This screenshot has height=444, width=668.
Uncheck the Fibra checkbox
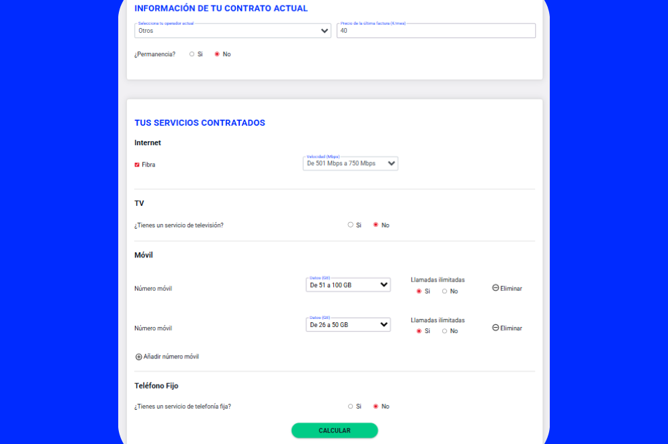136,164
